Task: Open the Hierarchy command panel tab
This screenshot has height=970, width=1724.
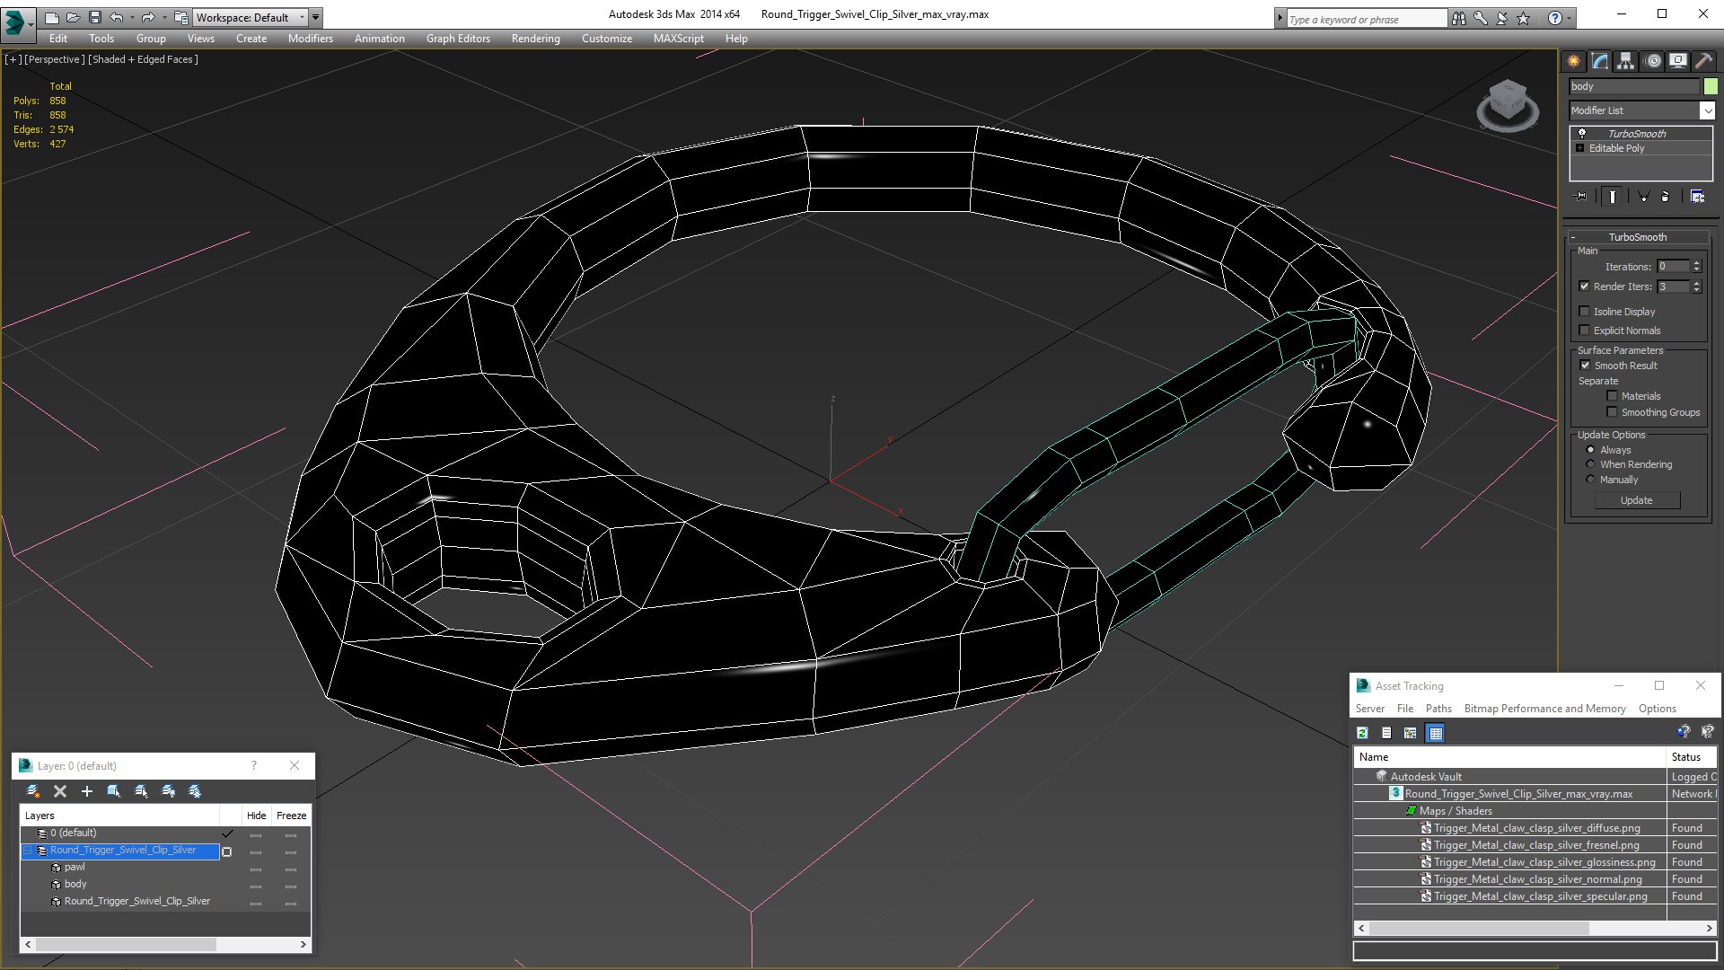Action: click(x=1625, y=61)
